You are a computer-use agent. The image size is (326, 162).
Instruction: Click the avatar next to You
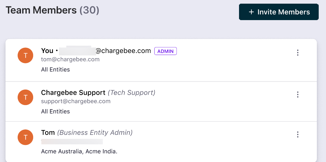click(x=26, y=55)
